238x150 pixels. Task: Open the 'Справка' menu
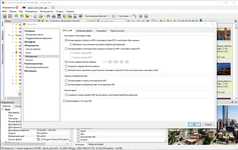70,11
